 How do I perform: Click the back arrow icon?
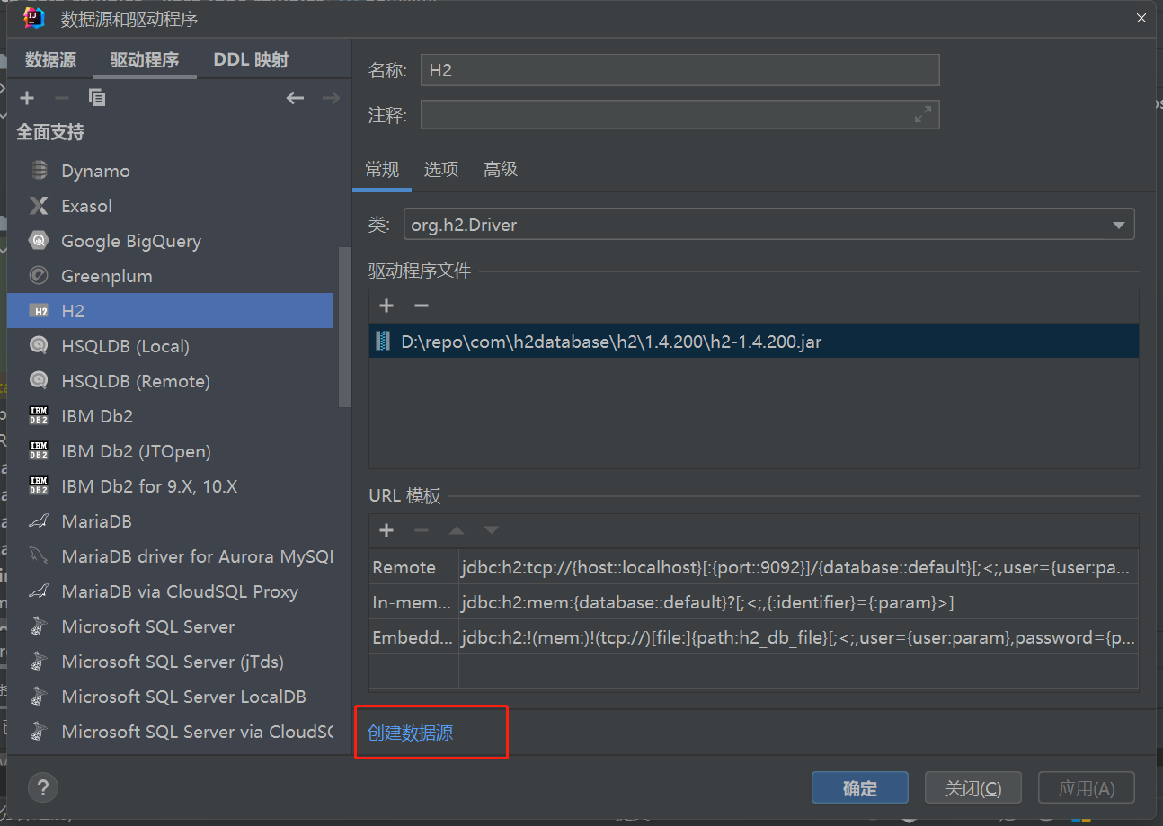(x=296, y=98)
